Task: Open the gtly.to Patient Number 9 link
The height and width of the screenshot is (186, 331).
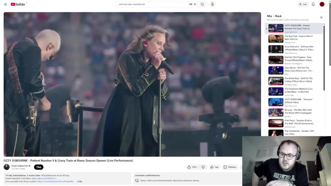Action: 44,179
